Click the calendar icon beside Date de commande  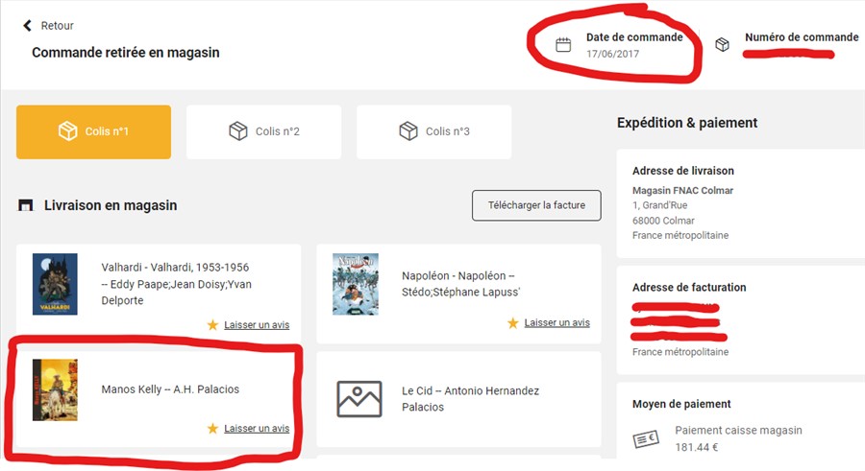(x=564, y=44)
